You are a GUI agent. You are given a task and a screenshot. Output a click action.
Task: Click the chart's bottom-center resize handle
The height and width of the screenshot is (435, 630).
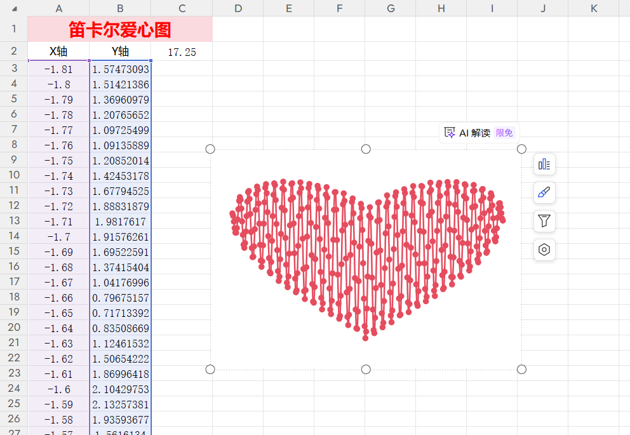(366, 370)
